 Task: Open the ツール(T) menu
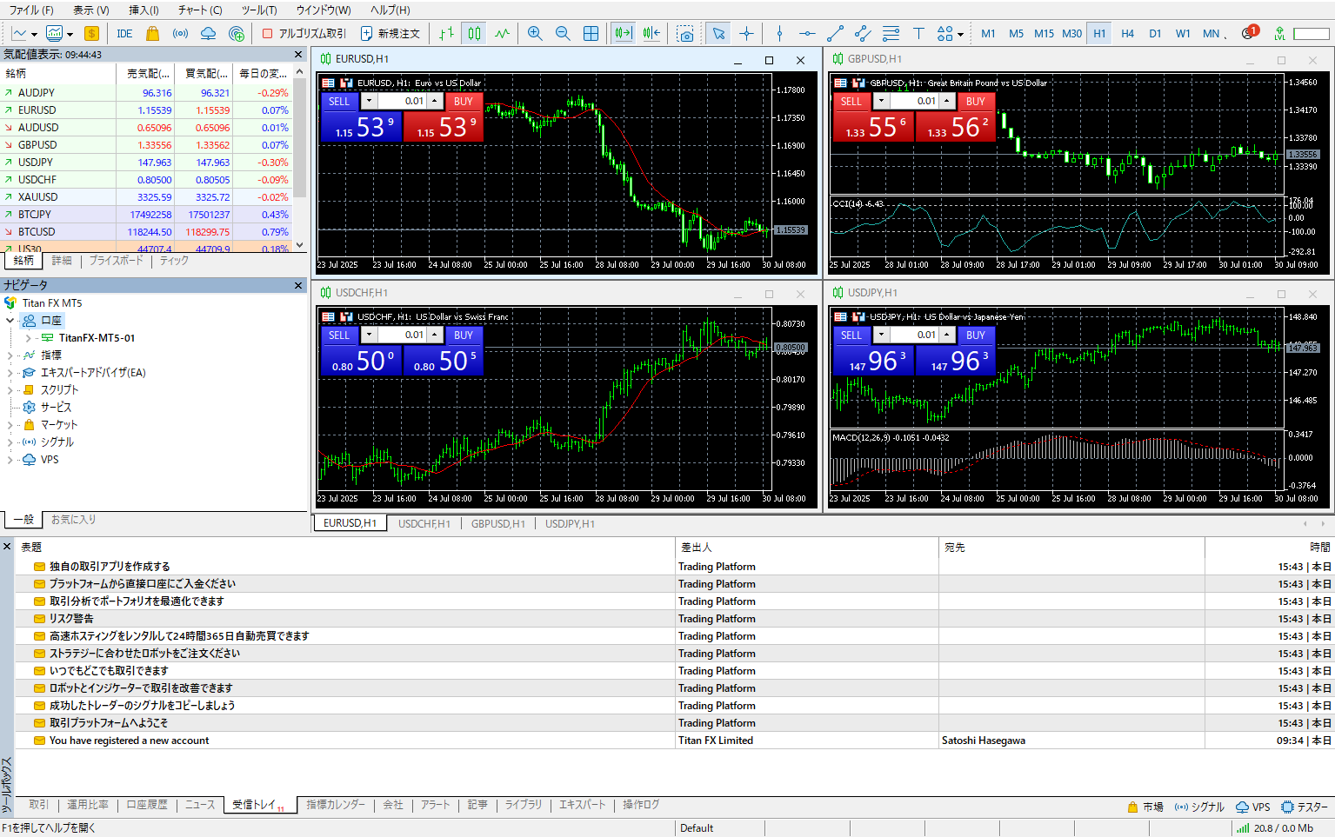pyautogui.click(x=259, y=10)
